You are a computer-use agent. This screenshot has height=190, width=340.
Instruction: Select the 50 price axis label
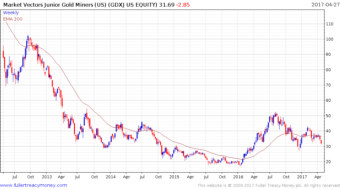(x=328, y=116)
